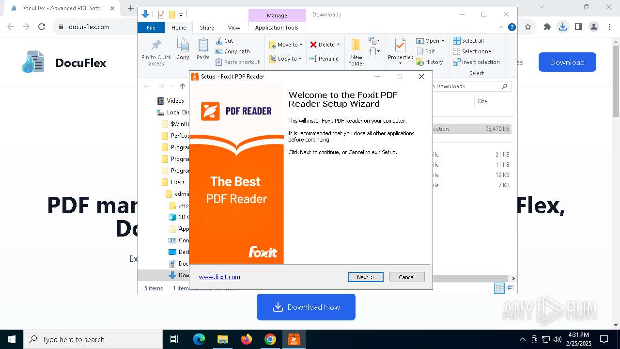Select the 98,470 KB file row

[x=472, y=129]
